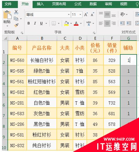Open the font size 11 dropdown
This screenshot has height=152, width=139.
tap(80, 15)
